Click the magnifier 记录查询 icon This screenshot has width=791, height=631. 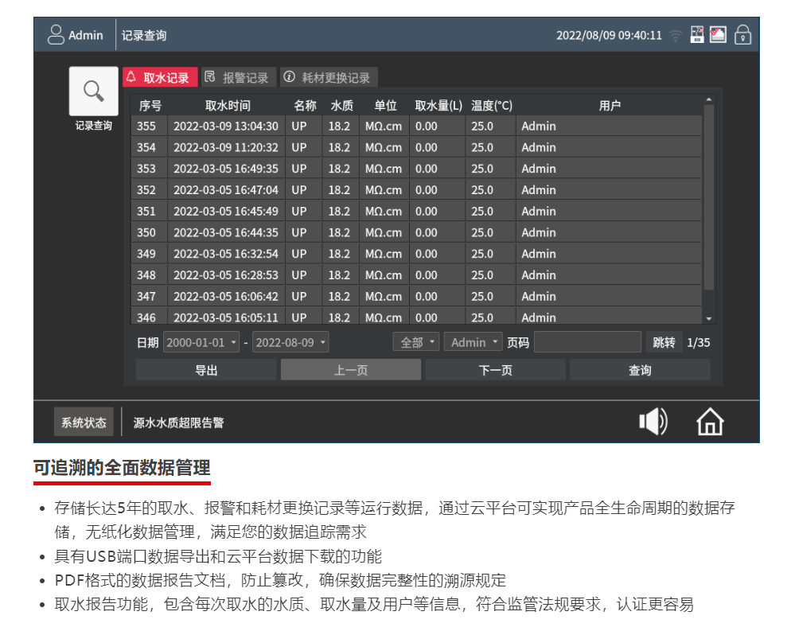94,92
